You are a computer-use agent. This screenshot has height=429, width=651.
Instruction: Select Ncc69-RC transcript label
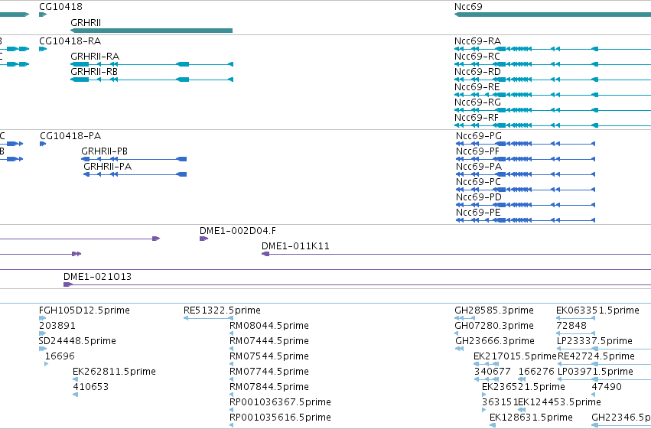[x=477, y=57]
